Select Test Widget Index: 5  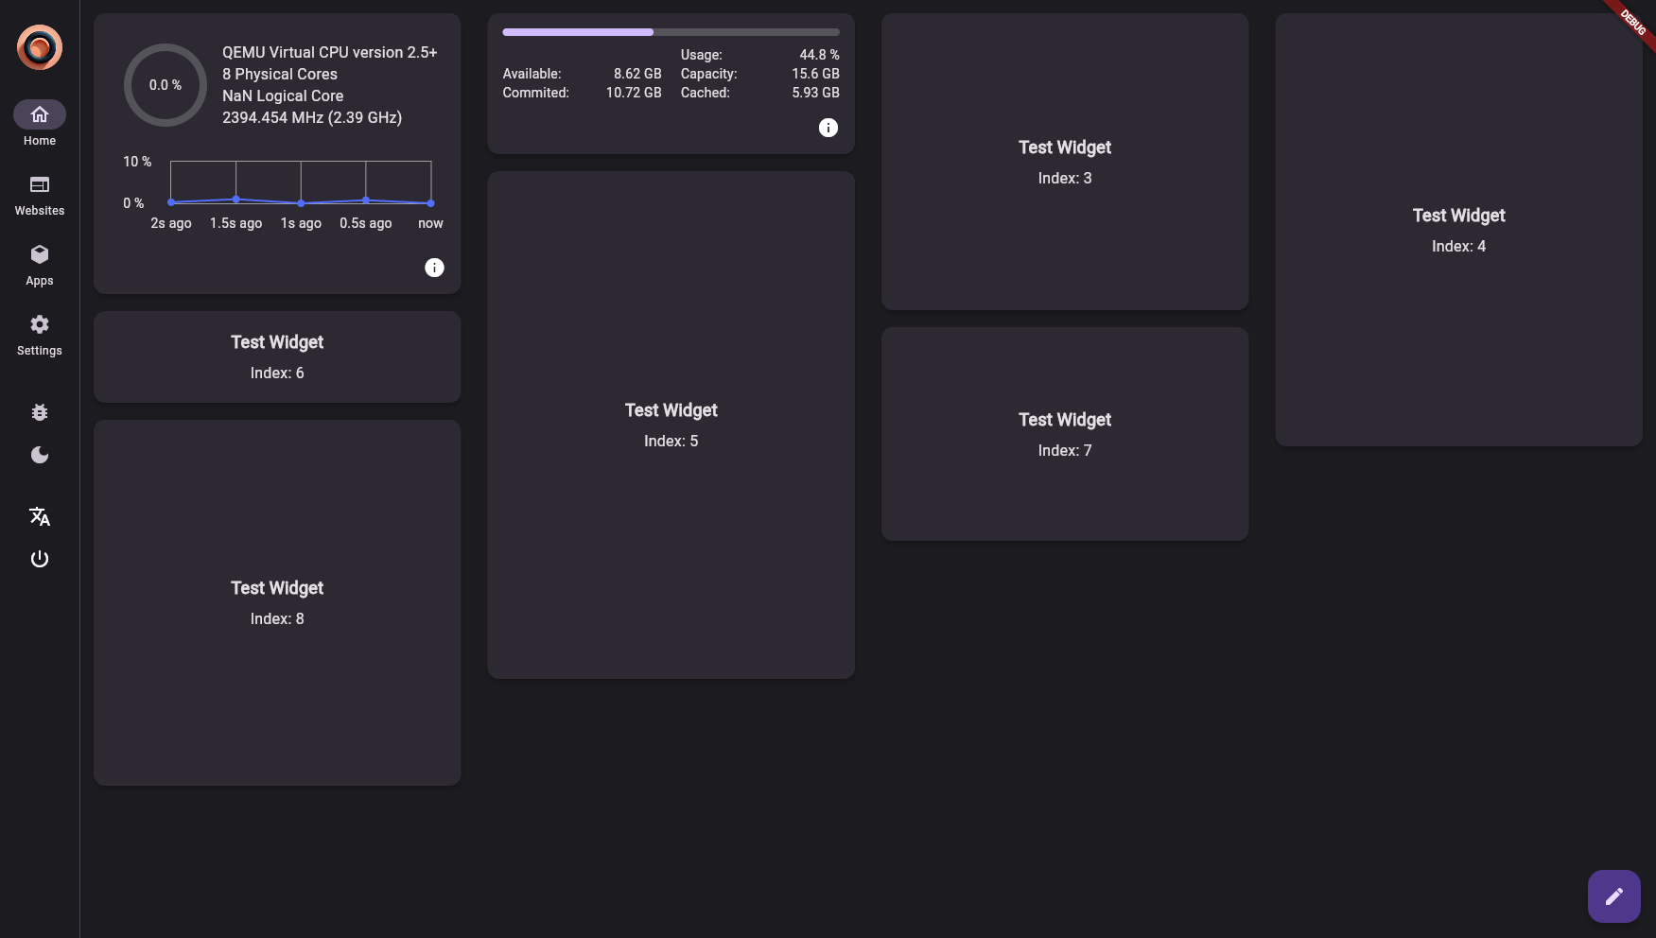click(671, 425)
